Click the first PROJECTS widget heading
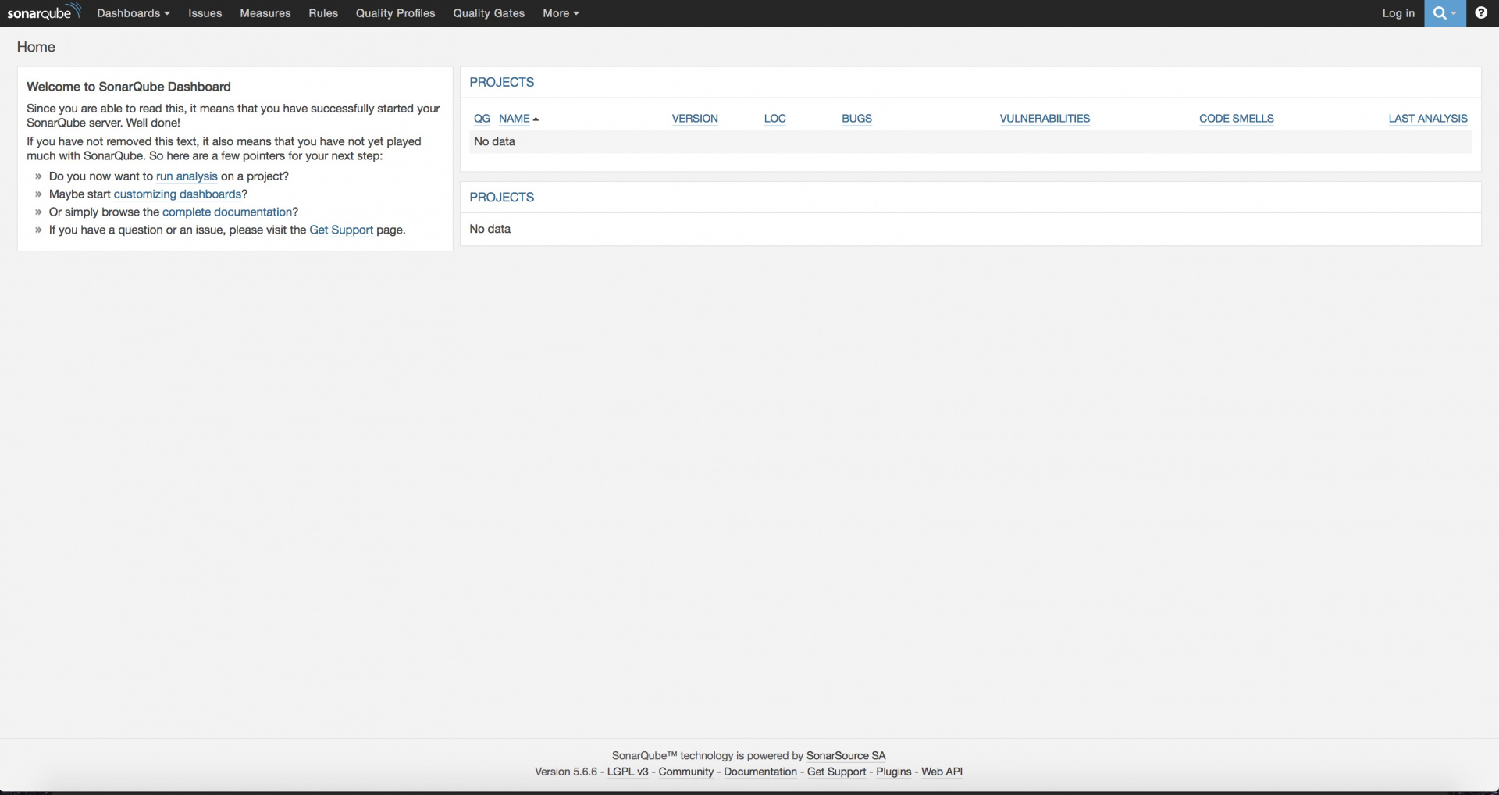Viewport: 1499px width, 795px height. pyautogui.click(x=502, y=83)
